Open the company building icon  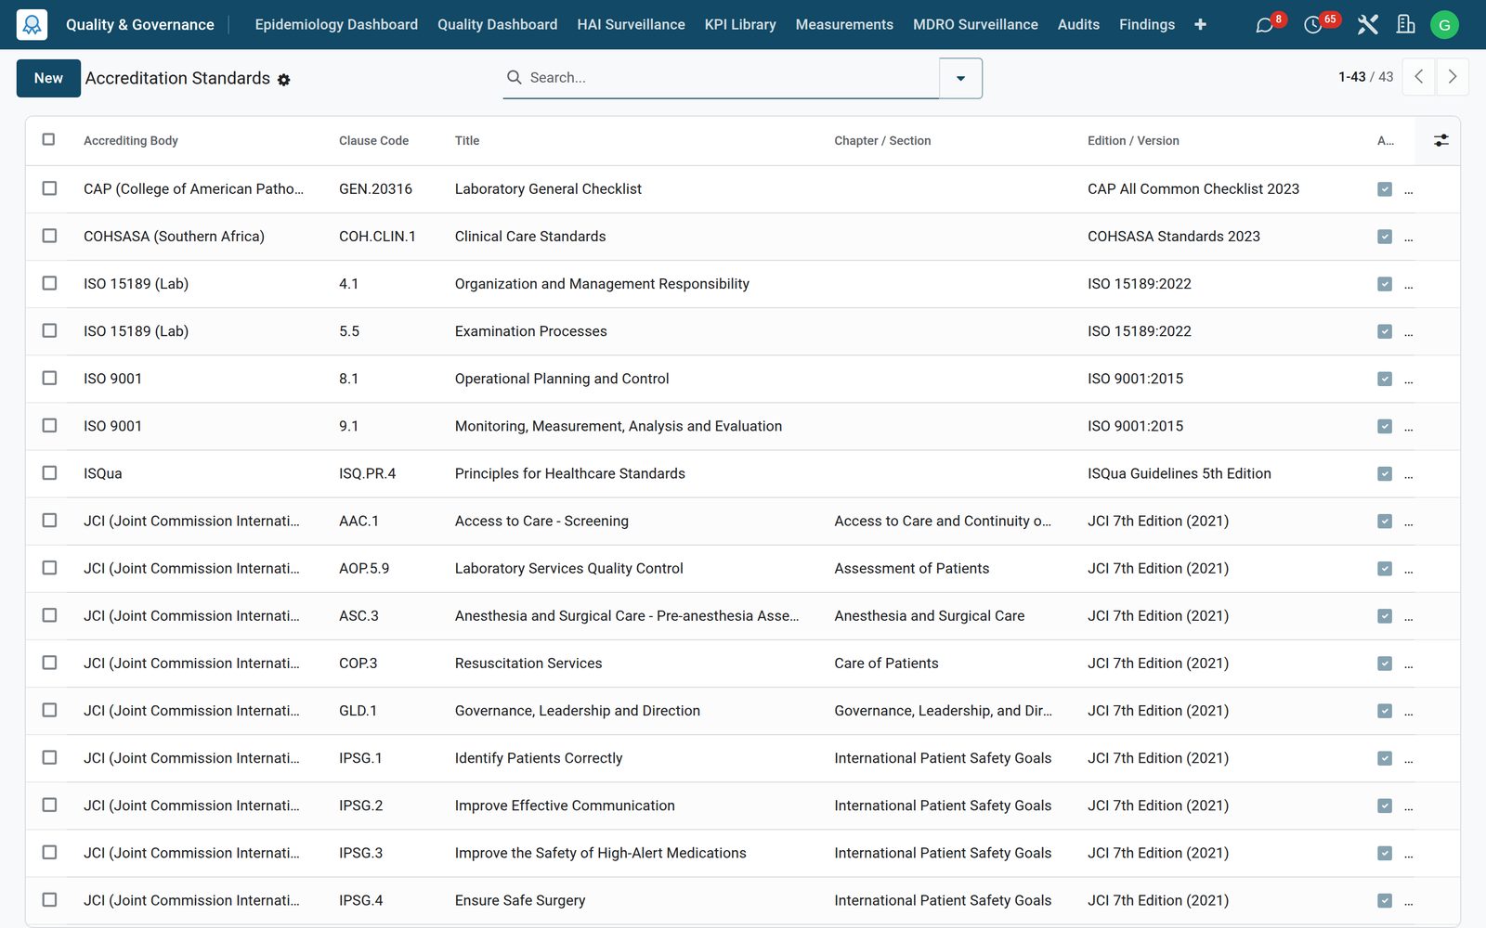(x=1406, y=25)
